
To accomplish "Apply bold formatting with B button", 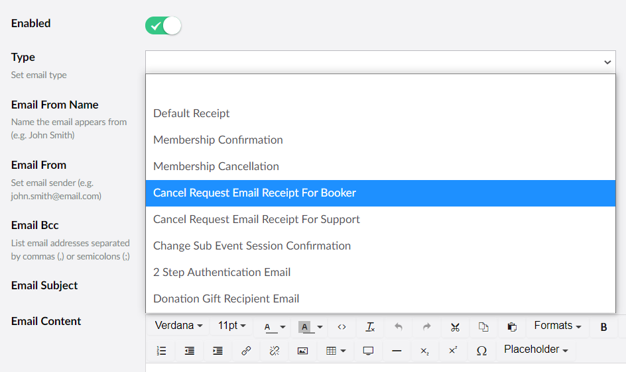I will [603, 327].
